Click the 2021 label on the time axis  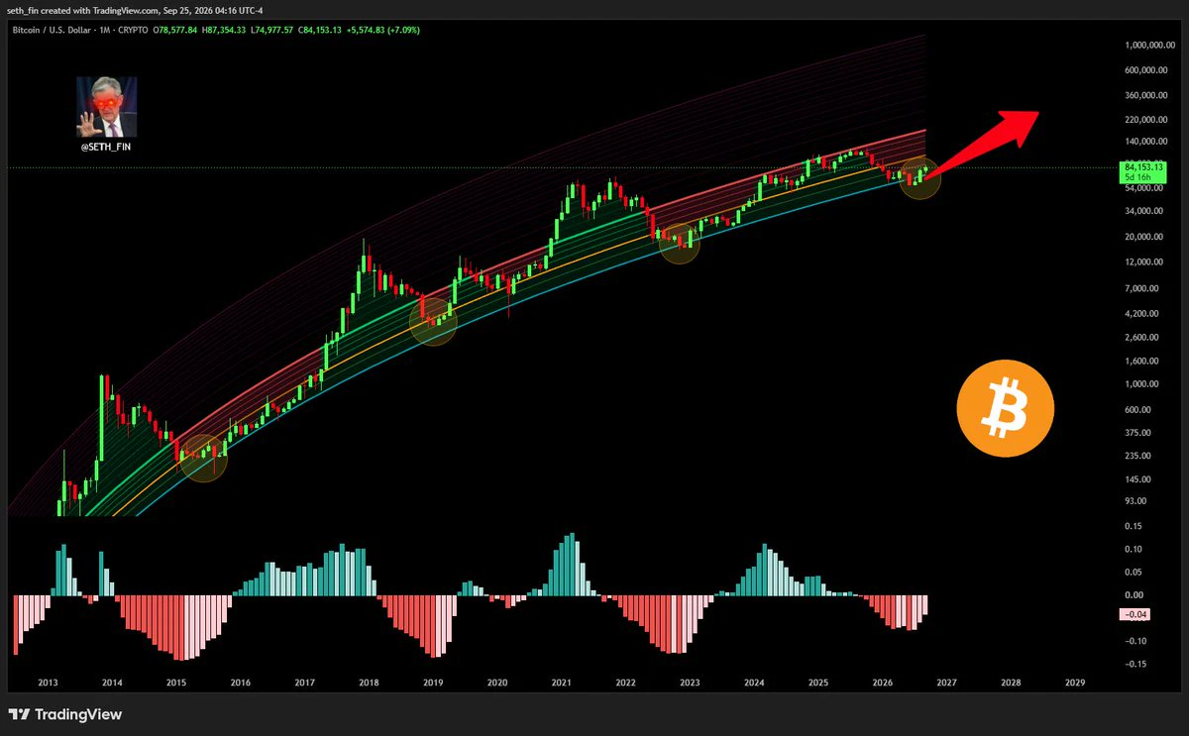(562, 683)
